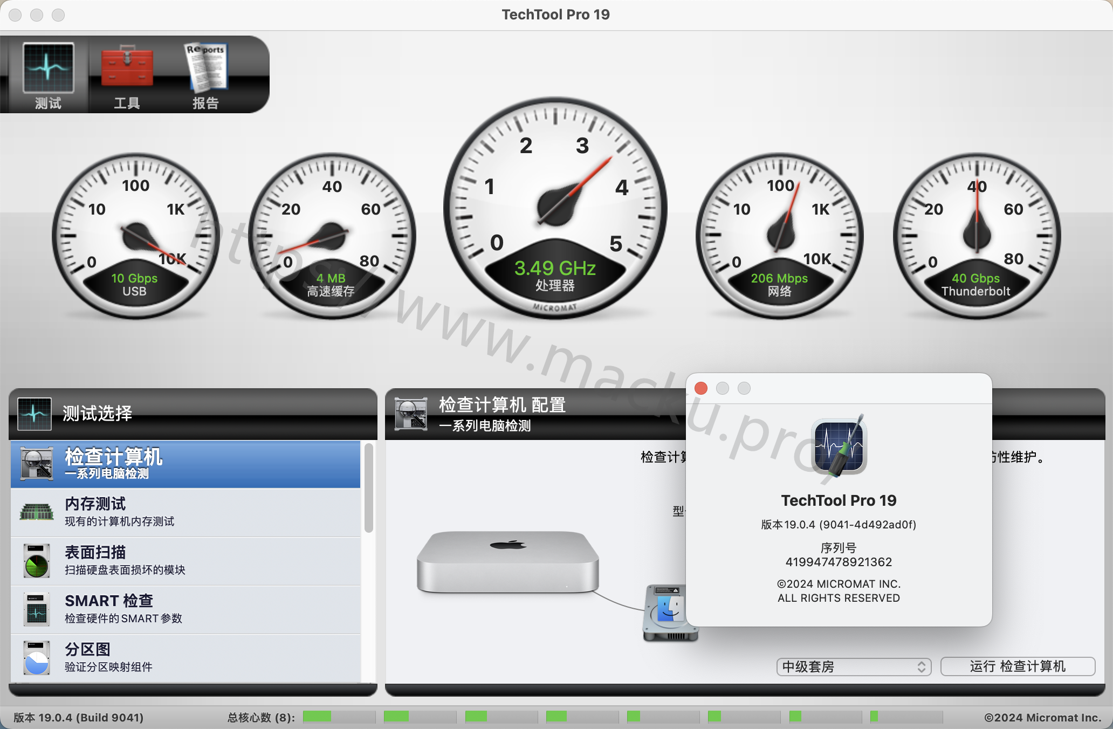1113x729 pixels.
Task: Click the test list scrollbar
Action: point(369,488)
